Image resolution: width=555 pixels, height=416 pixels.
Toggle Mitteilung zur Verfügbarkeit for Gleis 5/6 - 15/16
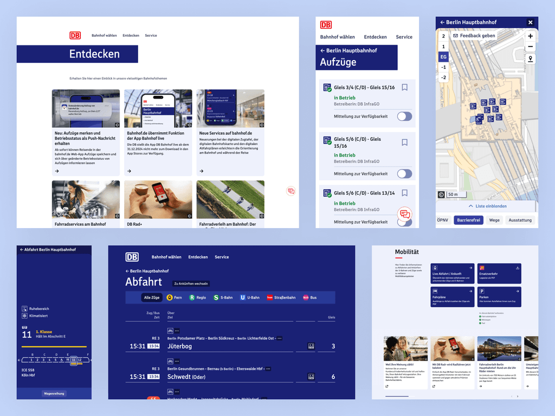coord(404,174)
